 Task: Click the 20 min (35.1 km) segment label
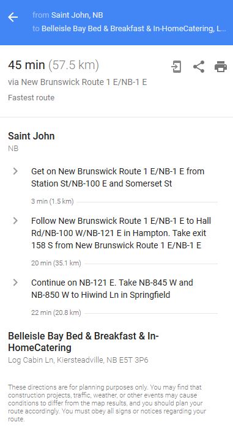[x=56, y=264]
